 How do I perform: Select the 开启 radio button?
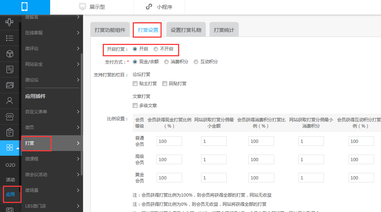(135, 49)
